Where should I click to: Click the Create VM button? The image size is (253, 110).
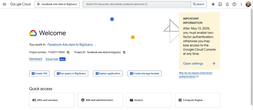pos(39,73)
